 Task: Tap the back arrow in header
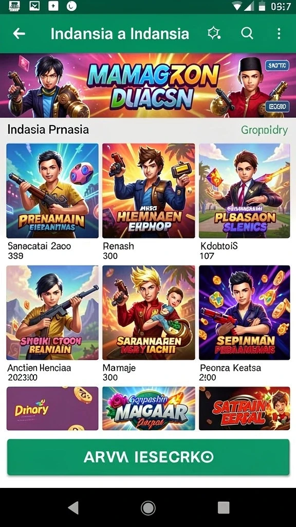(19, 33)
